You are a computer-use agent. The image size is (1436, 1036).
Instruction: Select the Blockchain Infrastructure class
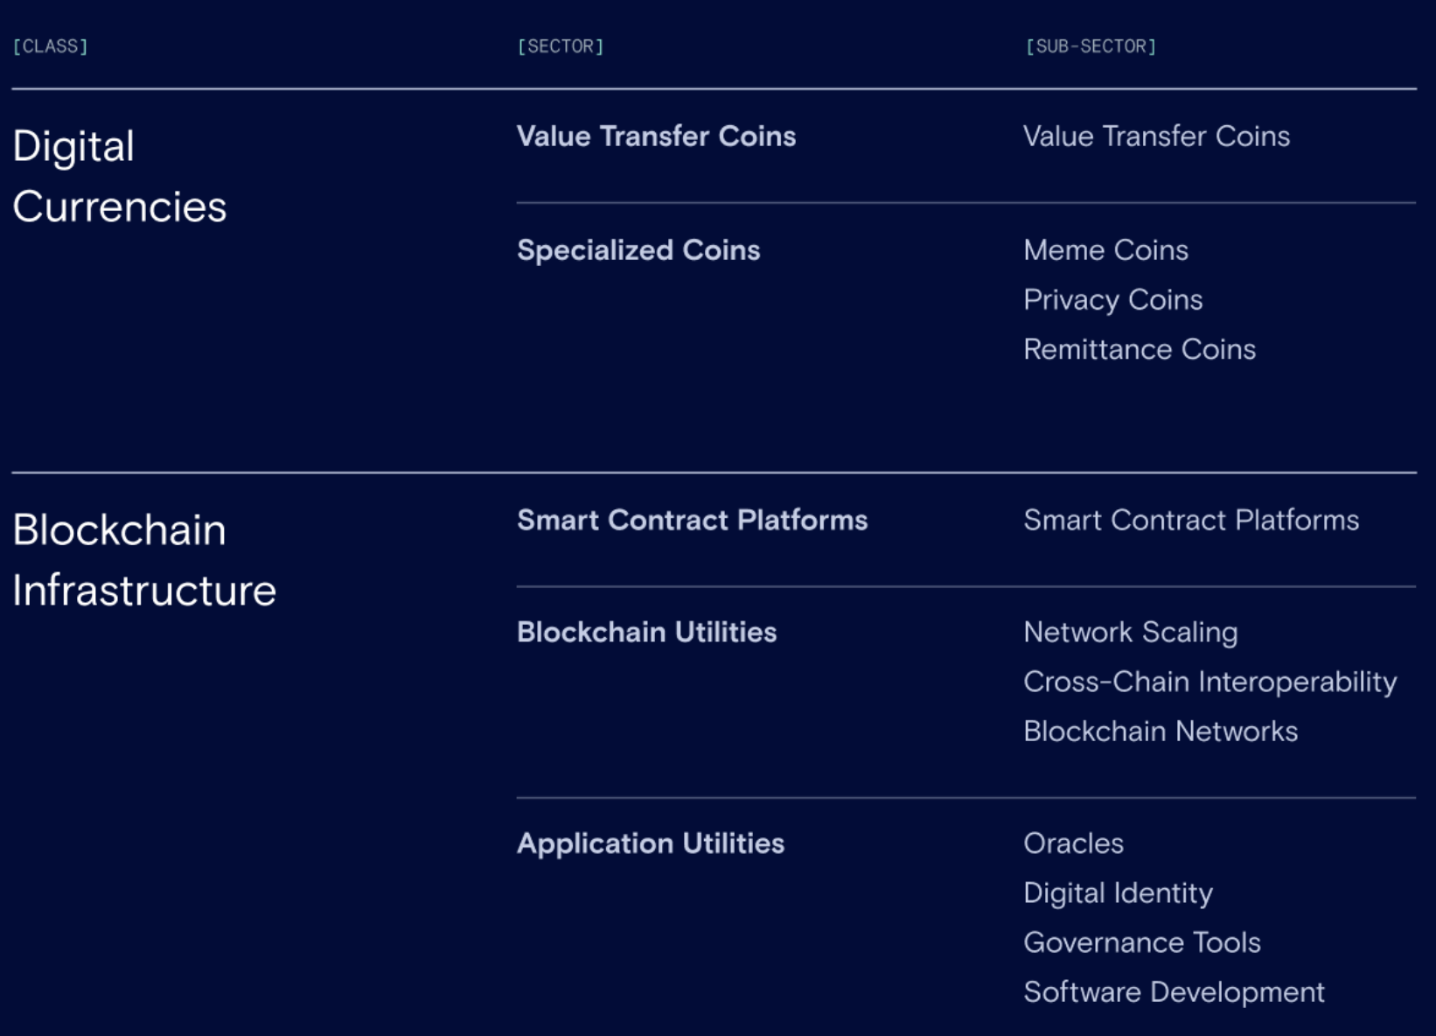tap(144, 560)
